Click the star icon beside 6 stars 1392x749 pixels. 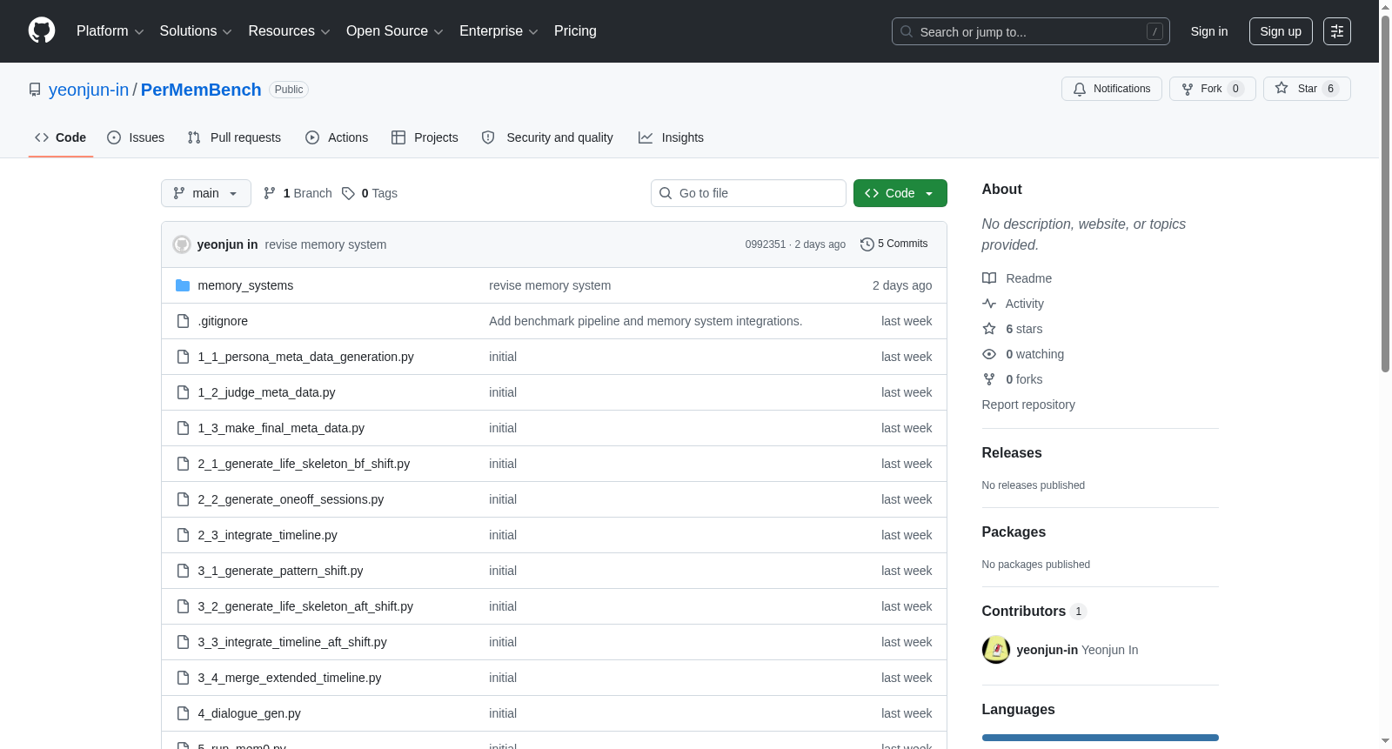point(989,329)
